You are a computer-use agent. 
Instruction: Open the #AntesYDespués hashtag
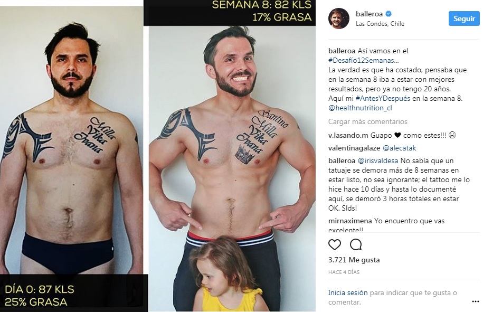[x=383, y=99]
